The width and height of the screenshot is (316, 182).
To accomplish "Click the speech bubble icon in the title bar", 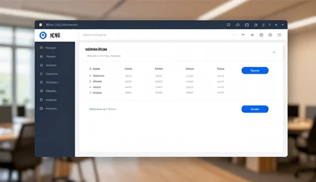I will click(229, 25).
